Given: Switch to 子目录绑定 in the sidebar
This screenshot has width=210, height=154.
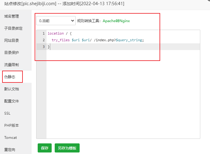Looking at the screenshot, I should 13,28.
